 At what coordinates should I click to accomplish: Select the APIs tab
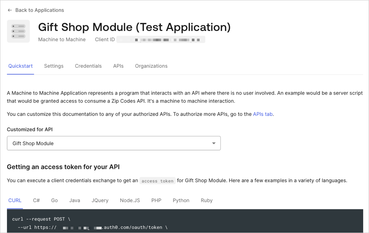(x=118, y=66)
